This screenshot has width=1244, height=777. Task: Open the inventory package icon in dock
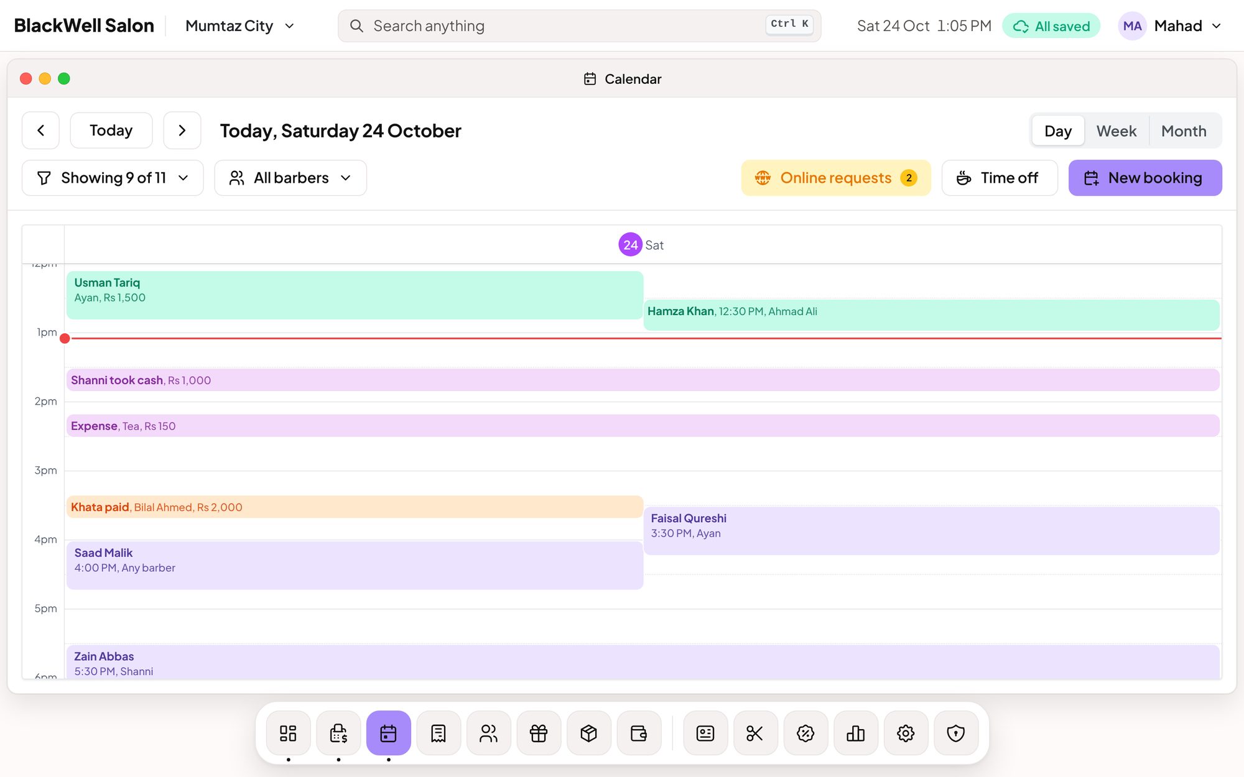pos(588,733)
